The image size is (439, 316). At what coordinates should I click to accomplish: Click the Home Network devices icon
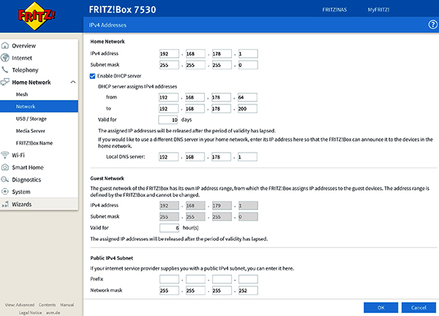tap(5, 82)
